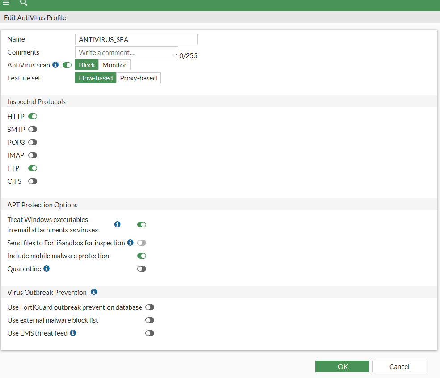Enable the Quarantine switch
The height and width of the screenshot is (378, 440).
tap(142, 269)
